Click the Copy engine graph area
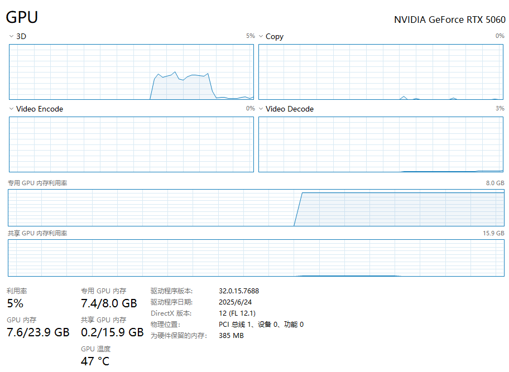This screenshot has height=372, width=509. [381, 71]
